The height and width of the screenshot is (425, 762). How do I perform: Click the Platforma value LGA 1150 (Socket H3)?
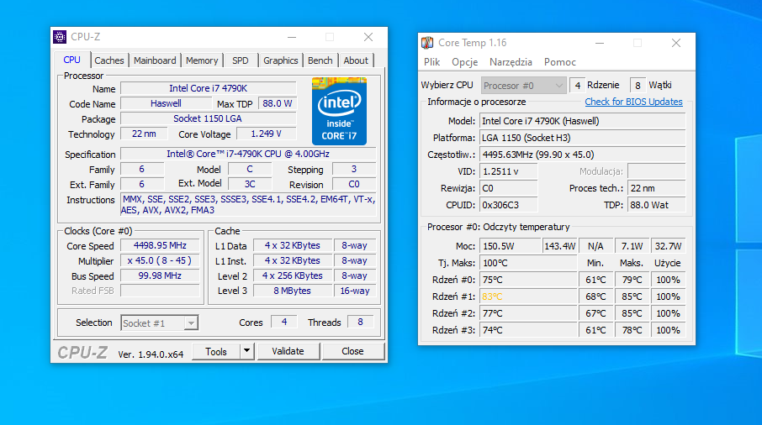coord(582,138)
